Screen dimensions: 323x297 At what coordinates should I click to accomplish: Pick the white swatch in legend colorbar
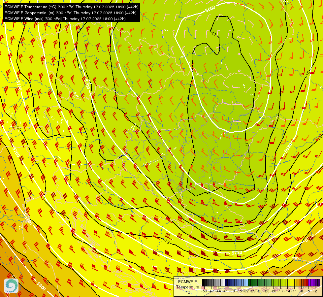click(x=224, y=282)
